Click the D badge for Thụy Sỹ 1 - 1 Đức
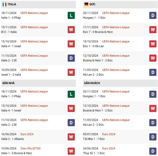Viewport: 158px width, 156px height. point(153,151)
